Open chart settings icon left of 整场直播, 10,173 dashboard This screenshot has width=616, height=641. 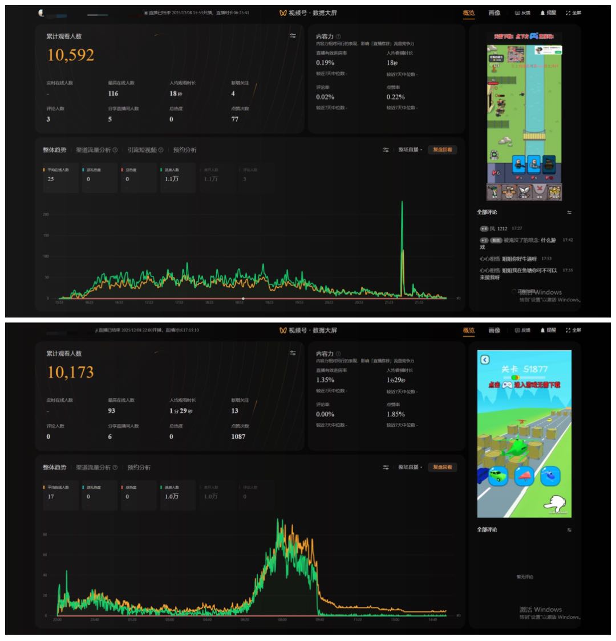tap(386, 467)
